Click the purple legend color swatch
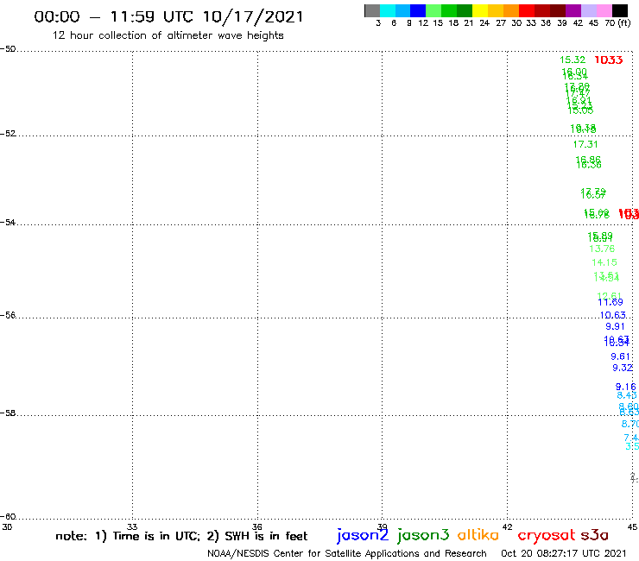 [x=573, y=10]
